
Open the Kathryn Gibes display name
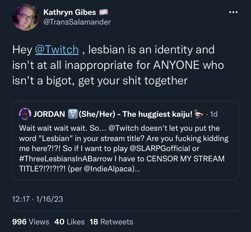tap(70, 12)
